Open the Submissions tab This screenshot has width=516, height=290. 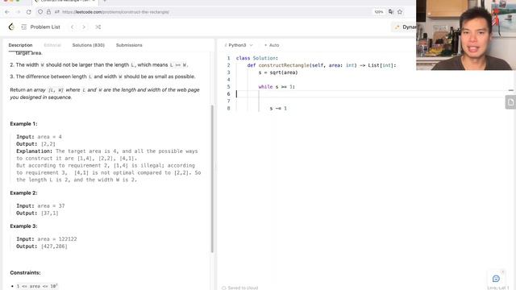pos(129,45)
